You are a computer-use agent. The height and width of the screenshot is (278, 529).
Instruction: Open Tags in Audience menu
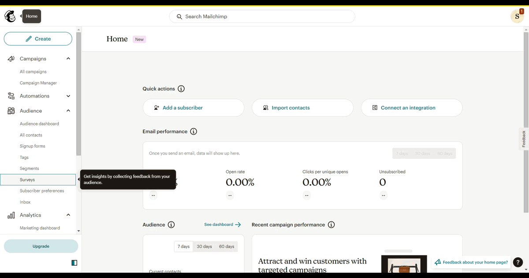click(24, 158)
